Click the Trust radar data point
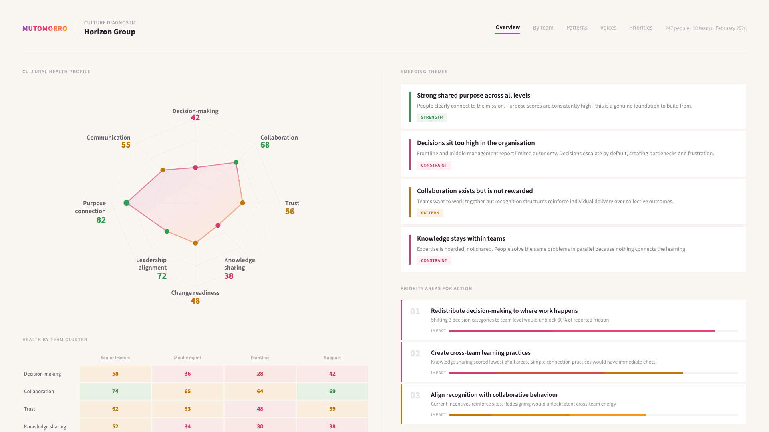Image resolution: width=769 pixels, height=432 pixels. 242,203
